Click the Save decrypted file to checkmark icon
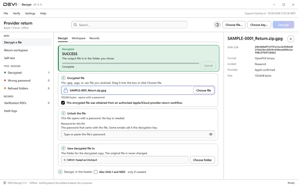Viewport: 298px width, 186px height. tap(63, 148)
